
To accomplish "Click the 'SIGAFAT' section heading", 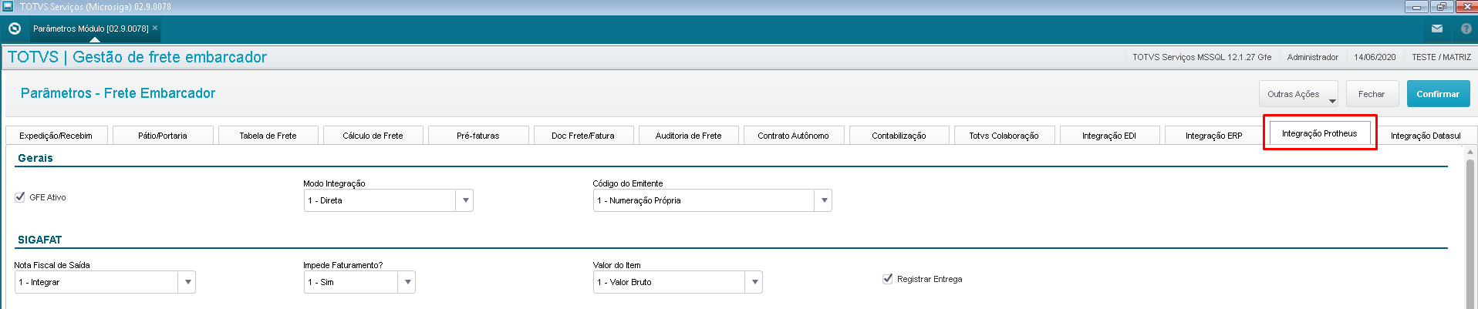I will (x=39, y=240).
